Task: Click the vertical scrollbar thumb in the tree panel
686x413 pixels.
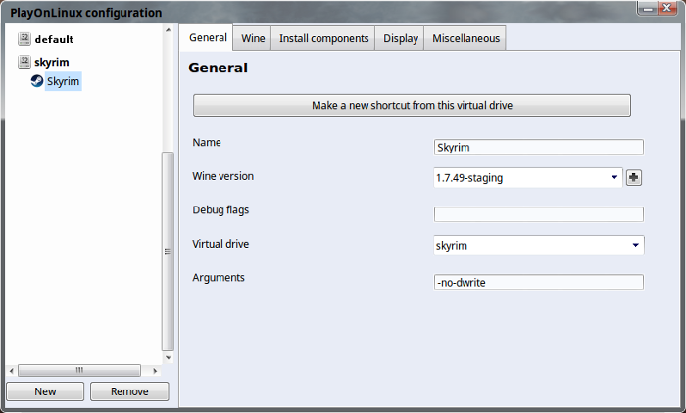Action: point(168,252)
